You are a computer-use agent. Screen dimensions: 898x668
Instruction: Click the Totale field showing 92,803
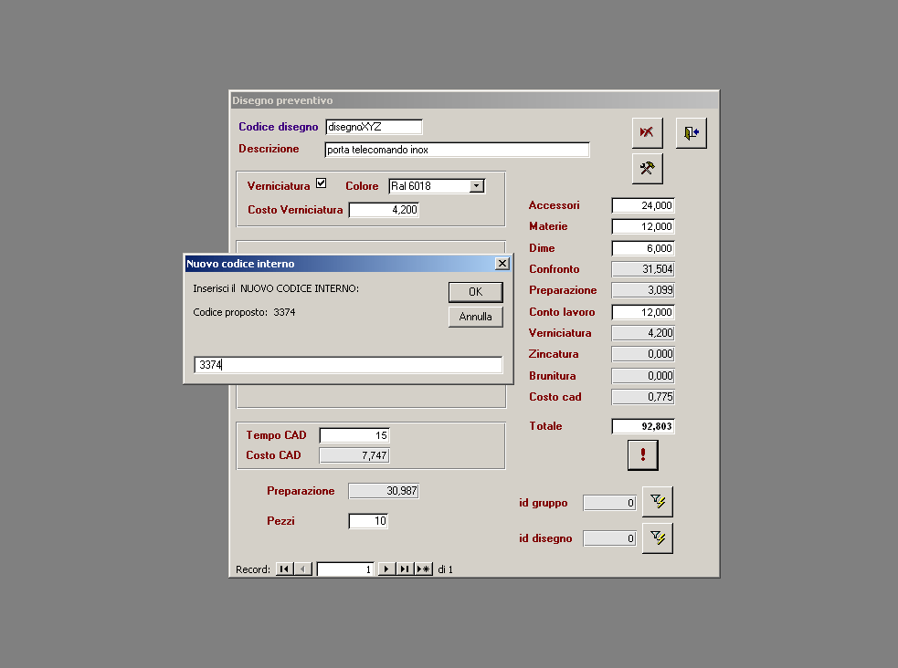pos(643,426)
